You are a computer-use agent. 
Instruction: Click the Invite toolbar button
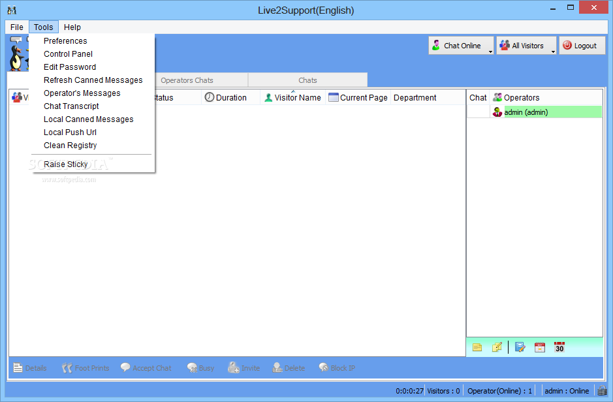point(244,368)
